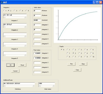The image size is (103, 94).
Task: Click Final values Integrator 1 field
Action: (x=37, y=53)
